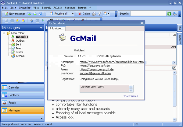This screenshot has height=127, width=183.
Task: Select the Archive folder
Action: coord(20,56)
